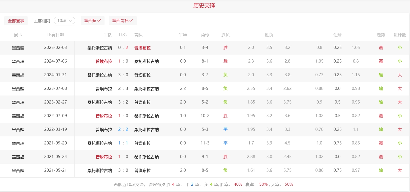Open 桑托斯拉古纳 away team in 2023-07-08 match
This screenshot has width=410, height=192.
point(147,89)
